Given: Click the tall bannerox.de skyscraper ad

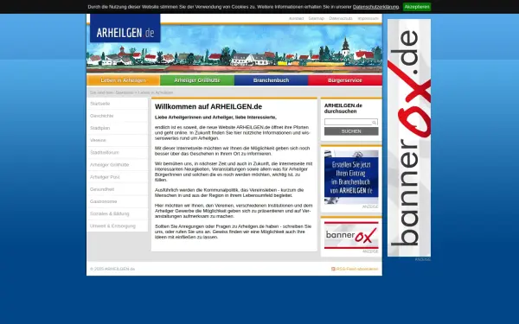Looking at the screenshot, I should tap(409, 137).
